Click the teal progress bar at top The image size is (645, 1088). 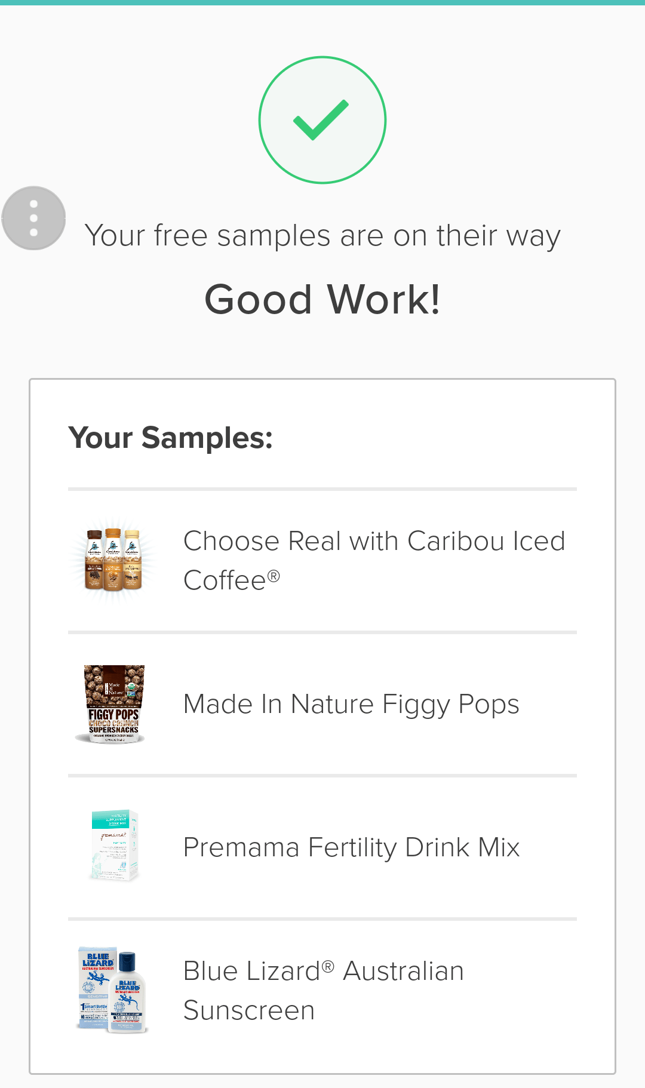tap(322, 2)
